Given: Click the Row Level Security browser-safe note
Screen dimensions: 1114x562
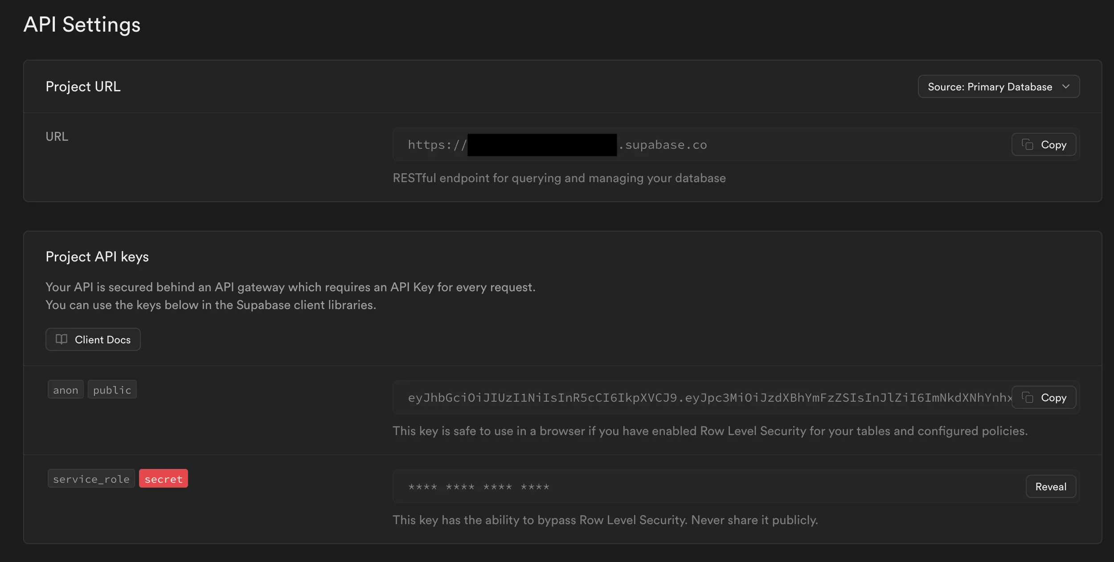Looking at the screenshot, I should pos(710,431).
